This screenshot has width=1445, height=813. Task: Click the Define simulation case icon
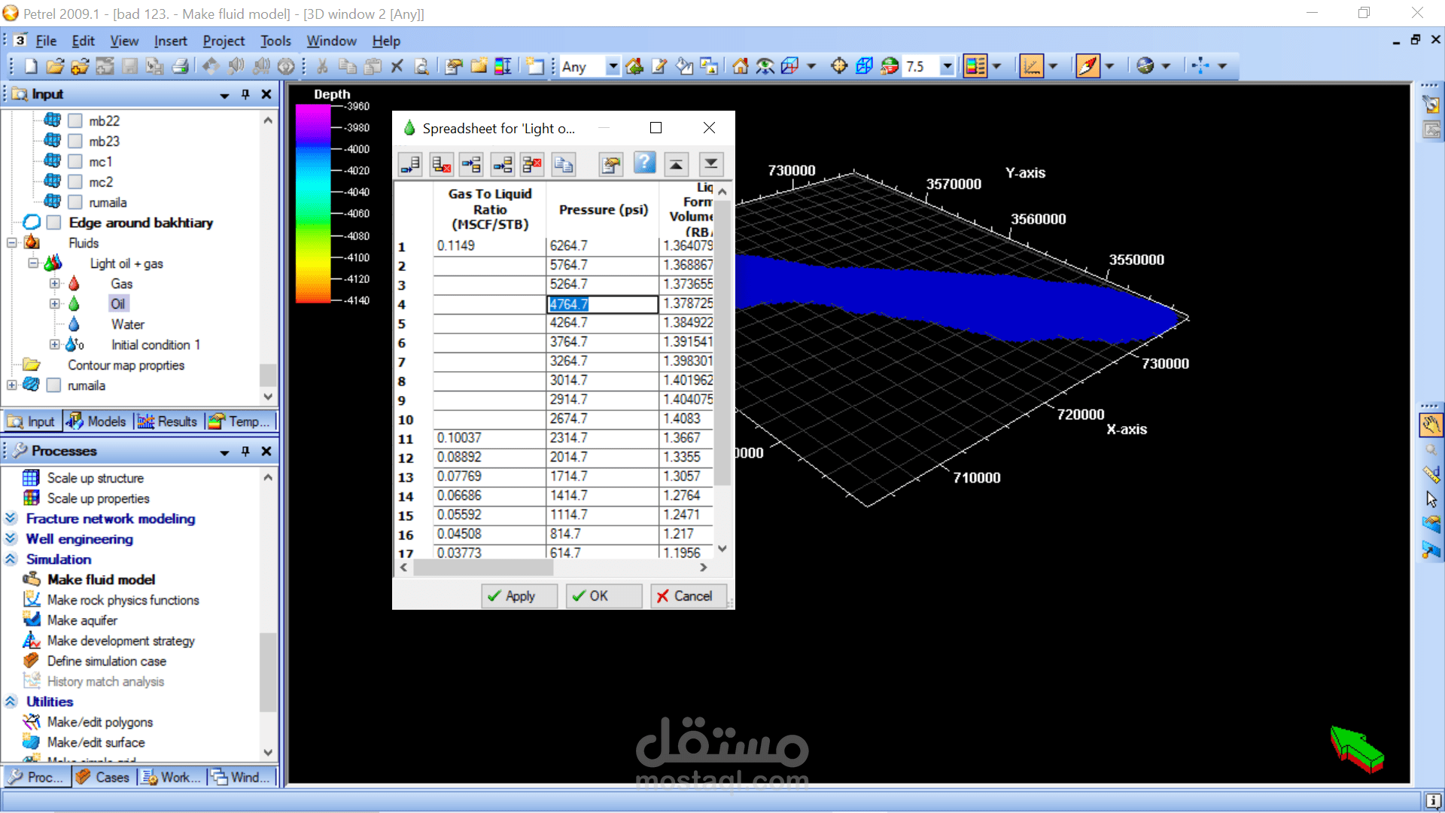click(x=32, y=660)
